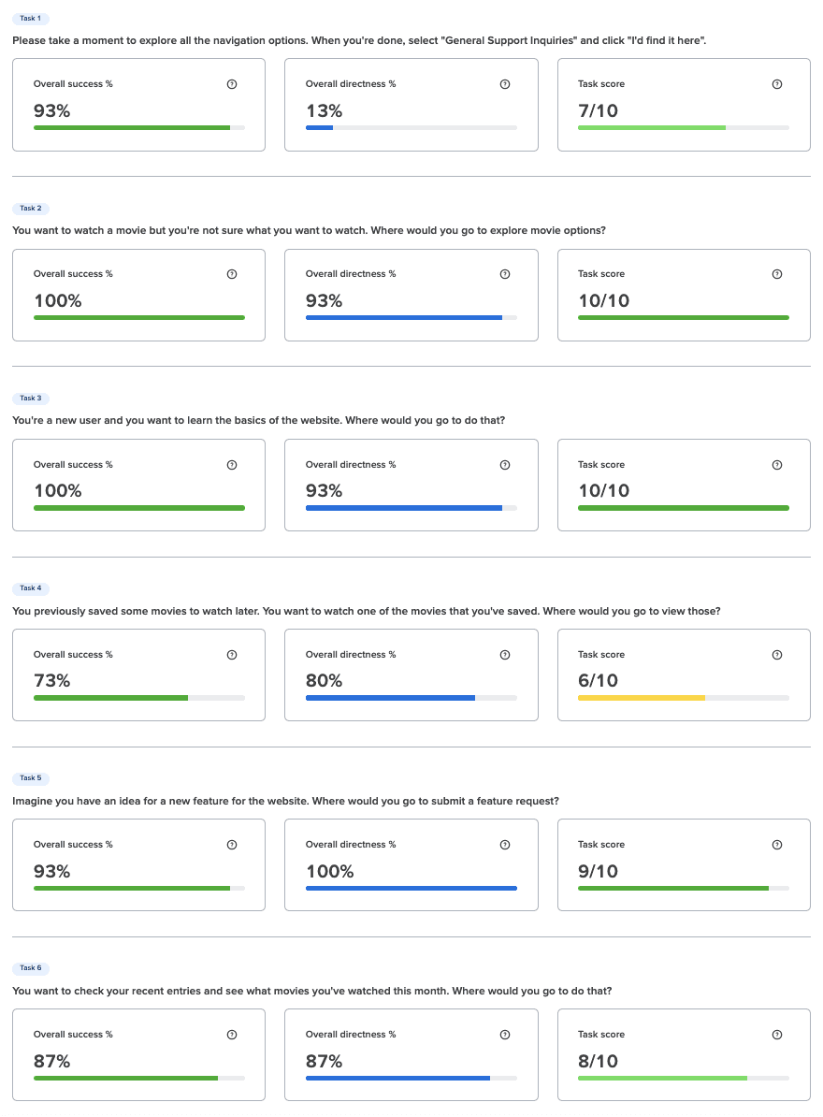Click Task 5 Overall directness help icon
This screenshot has width=823, height=1117.
point(505,845)
